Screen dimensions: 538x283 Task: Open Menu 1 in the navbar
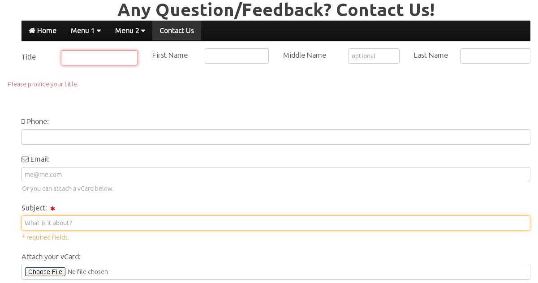[x=86, y=30]
